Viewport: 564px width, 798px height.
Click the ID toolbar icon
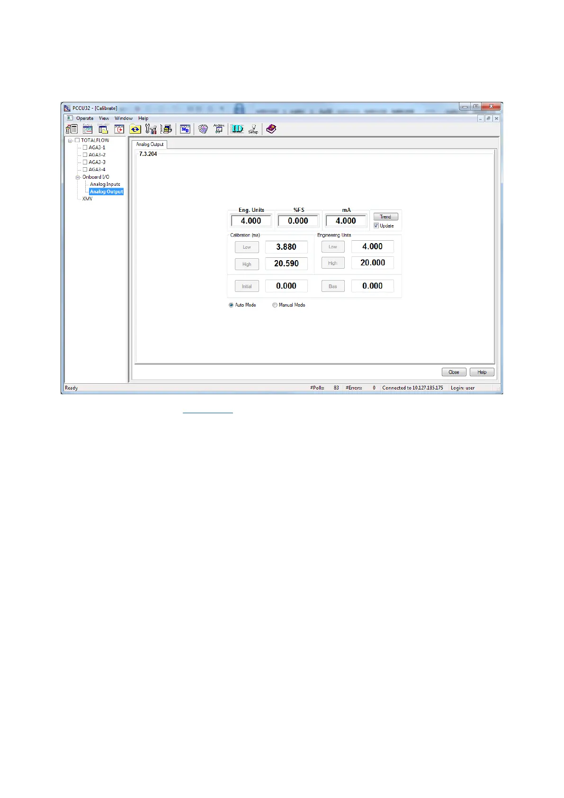pos(237,129)
